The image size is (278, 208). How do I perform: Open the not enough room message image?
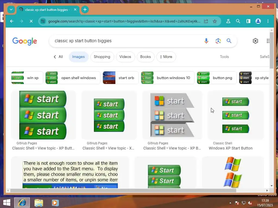pyautogui.click(x=70, y=173)
